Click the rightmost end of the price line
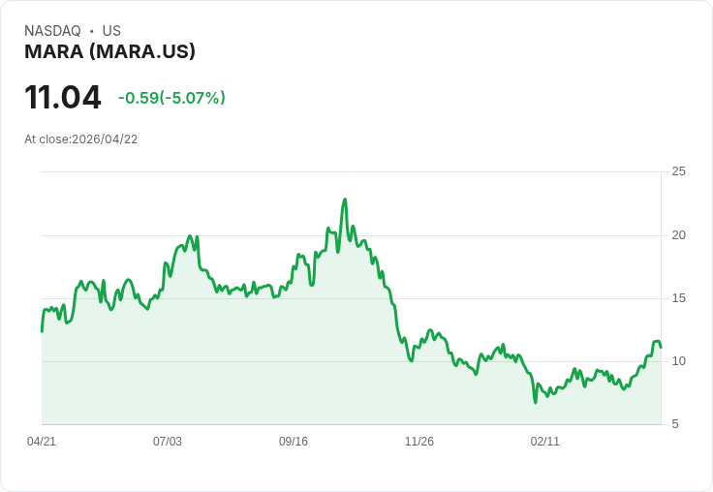 coord(661,348)
